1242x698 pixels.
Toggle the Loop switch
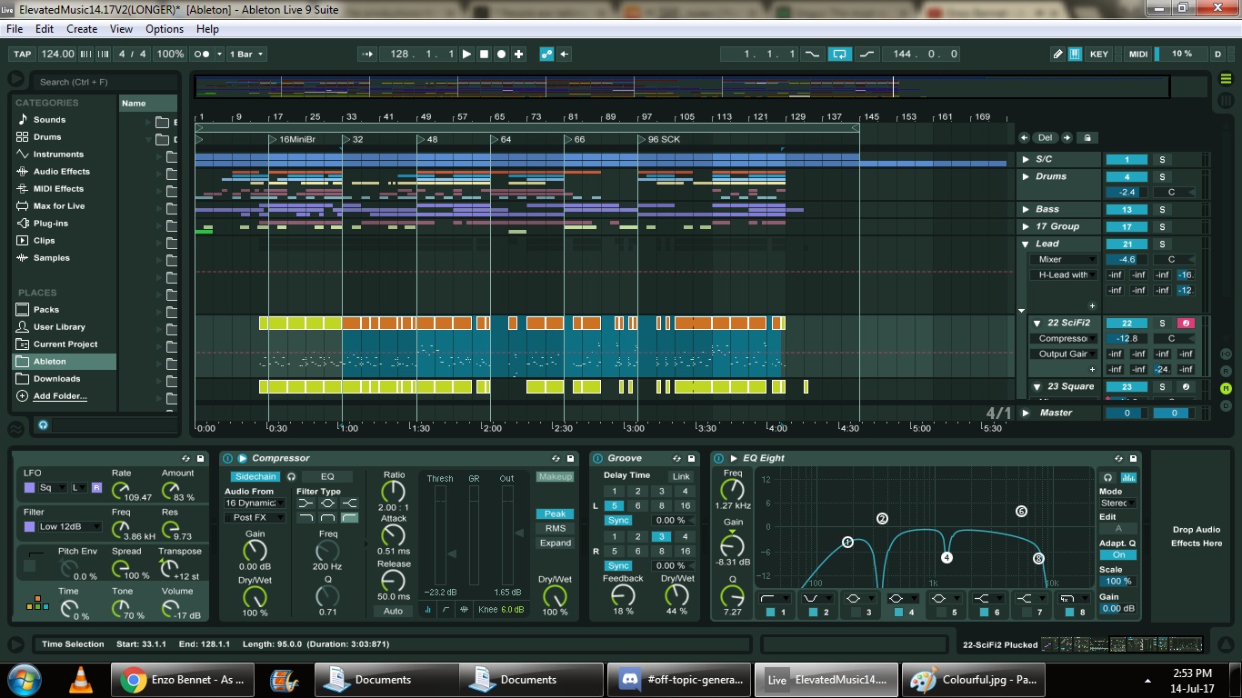840,54
